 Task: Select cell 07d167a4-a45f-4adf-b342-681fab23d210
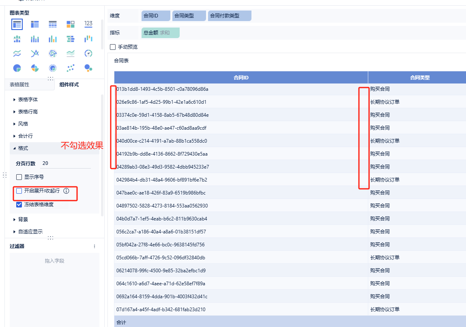click(x=241, y=309)
